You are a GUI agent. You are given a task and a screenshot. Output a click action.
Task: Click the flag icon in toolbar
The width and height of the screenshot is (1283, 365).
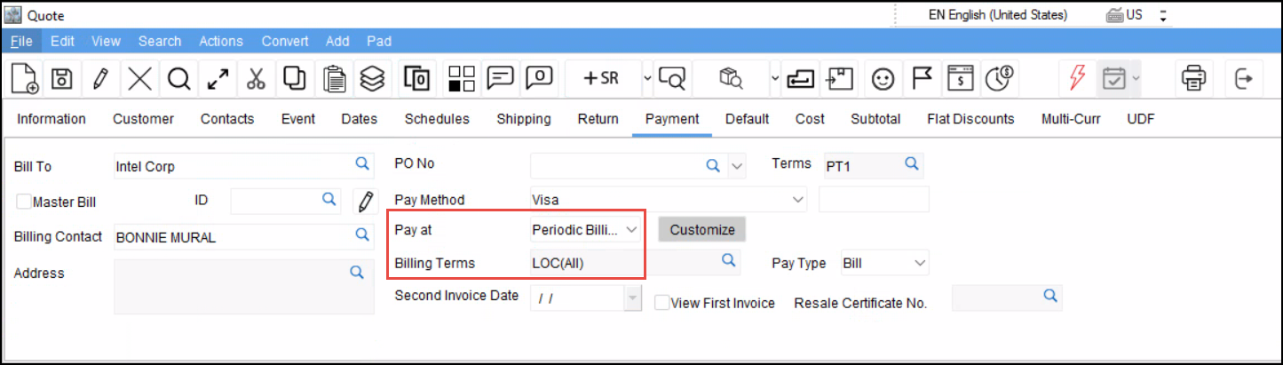click(x=922, y=78)
